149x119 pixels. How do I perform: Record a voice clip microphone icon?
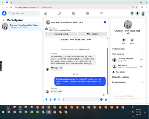click(46, 99)
